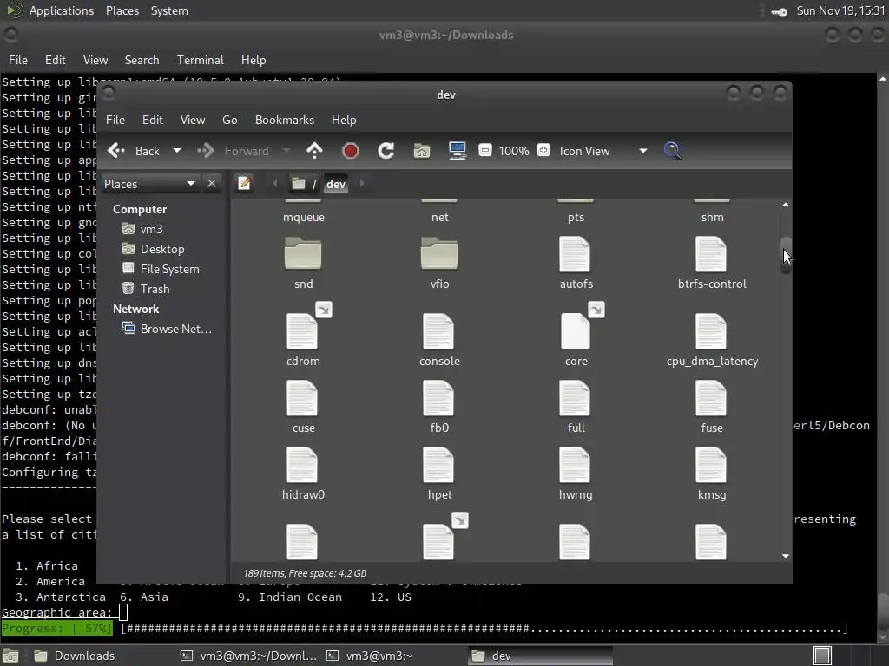Screen dimensions: 889x666
Task: Click the search magnifier icon
Action: (672, 151)
